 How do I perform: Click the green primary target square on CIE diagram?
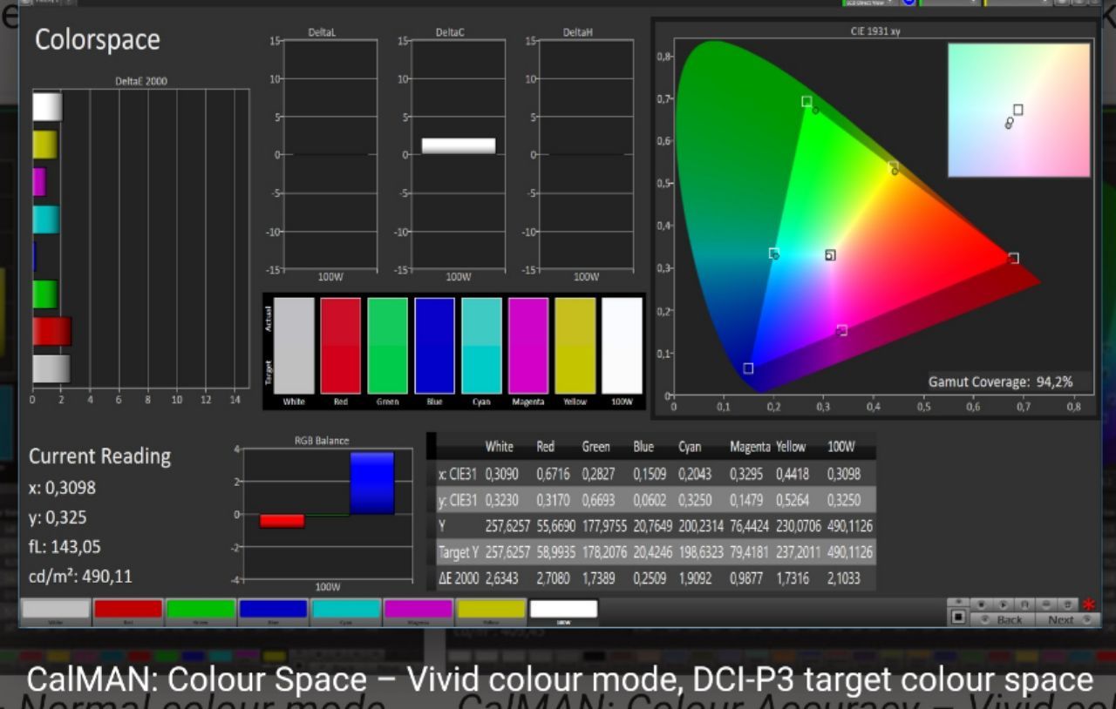point(806,102)
